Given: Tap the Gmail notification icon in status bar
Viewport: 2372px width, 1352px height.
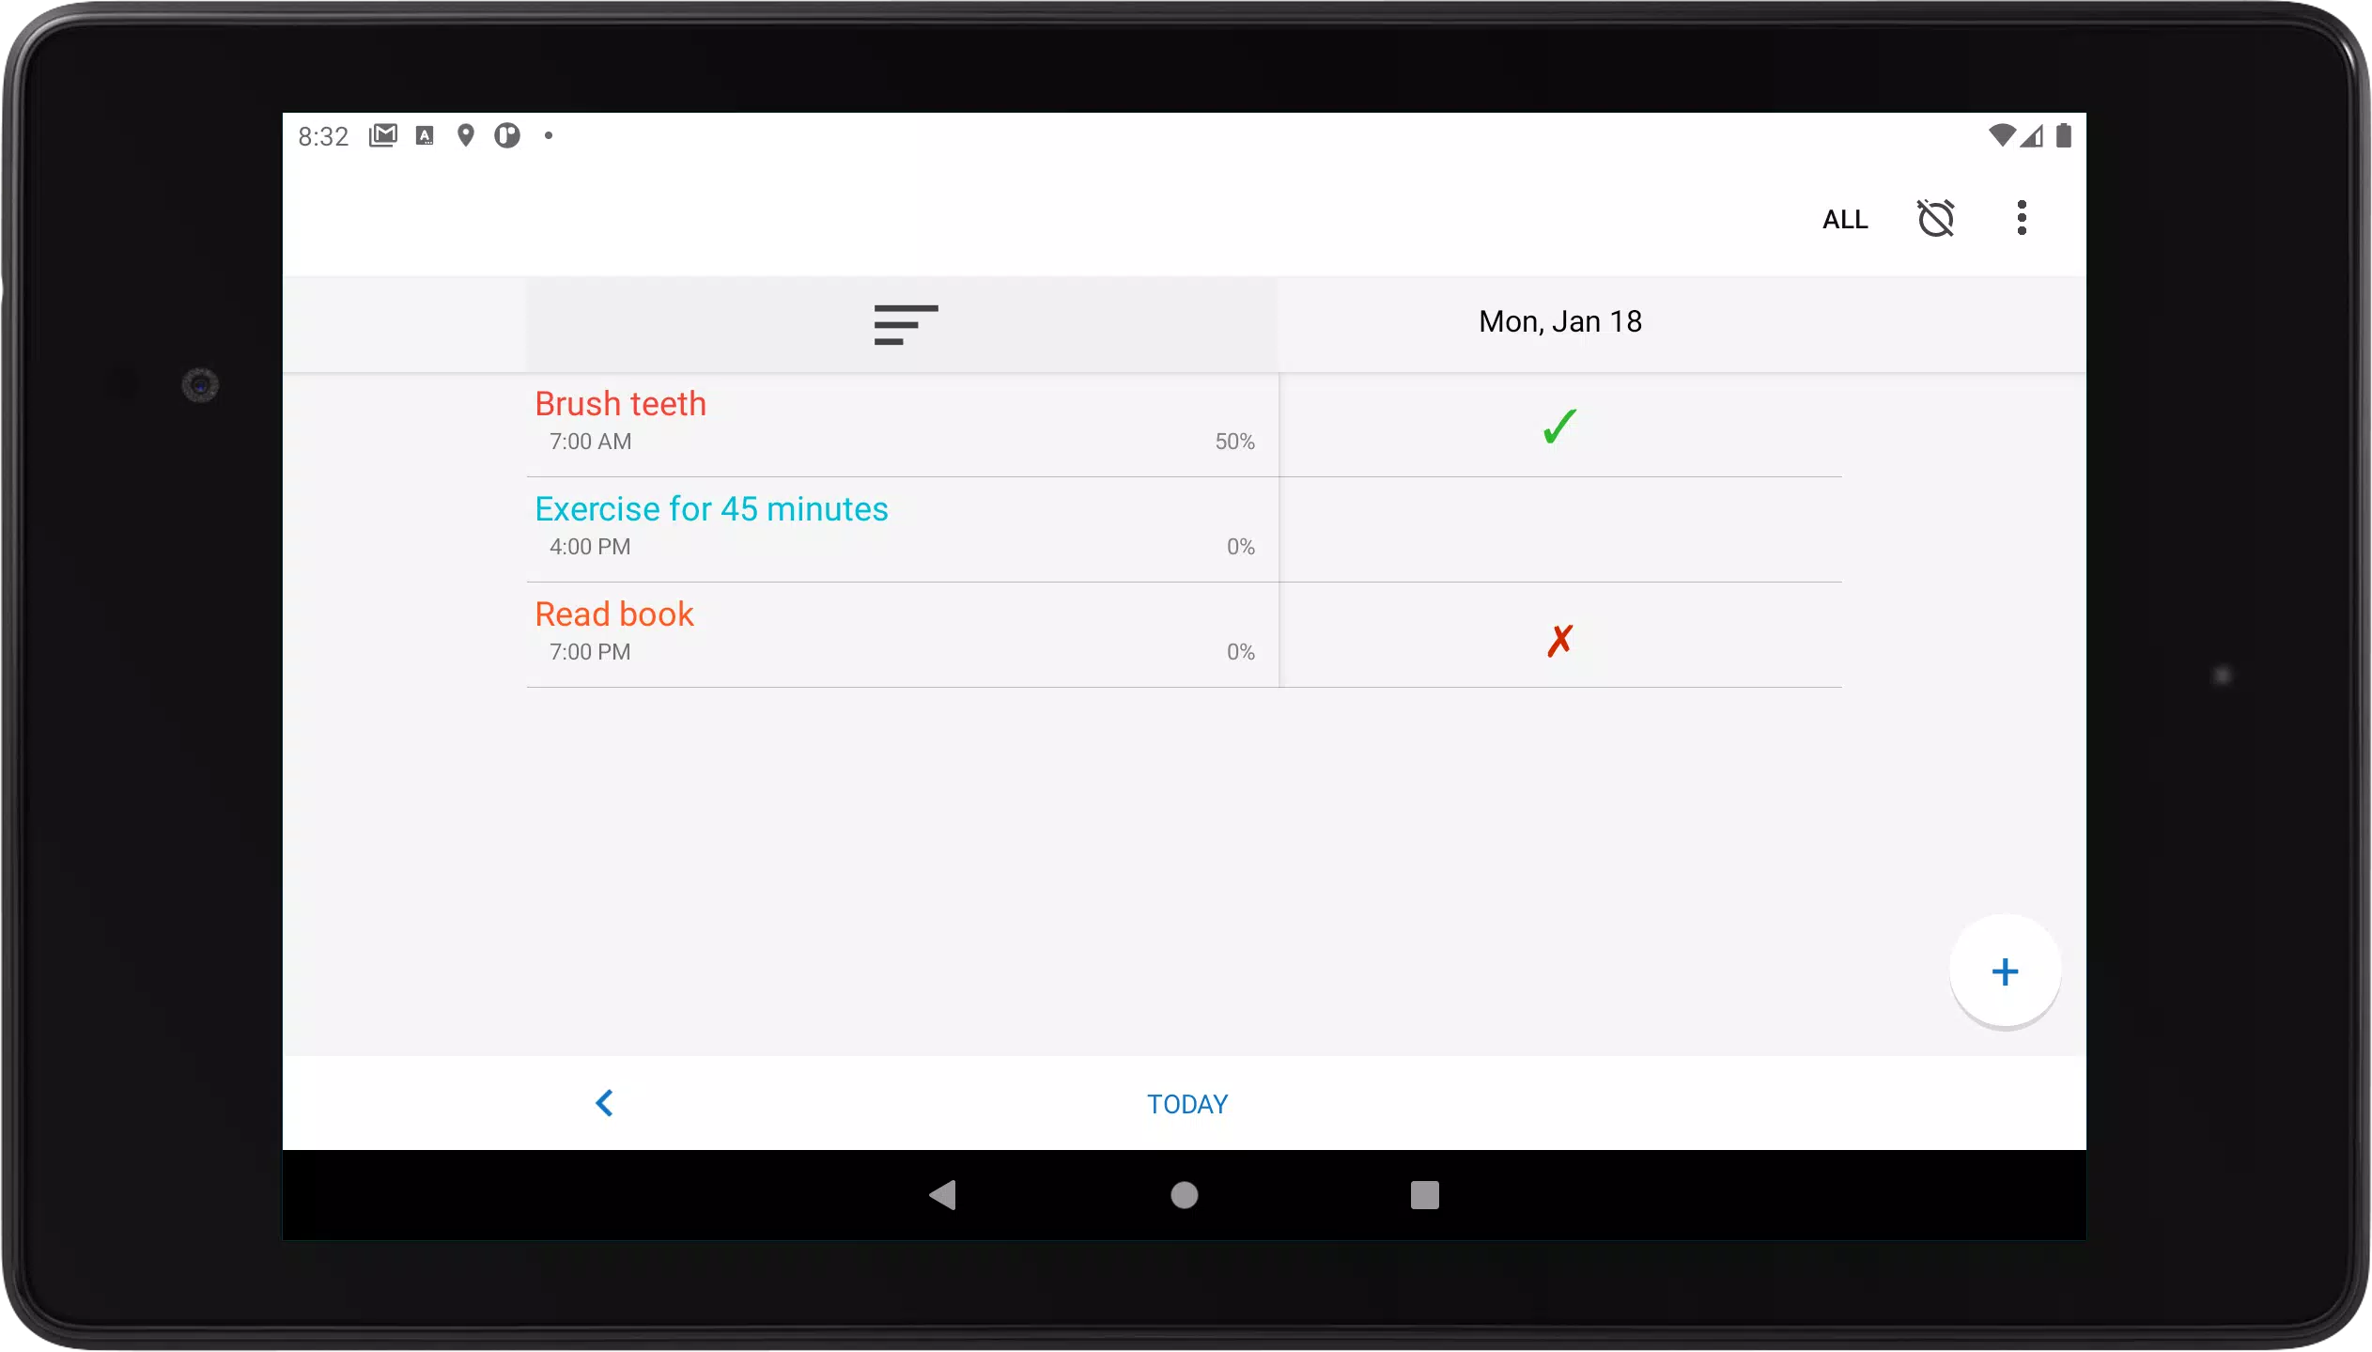Looking at the screenshot, I should point(383,135).
